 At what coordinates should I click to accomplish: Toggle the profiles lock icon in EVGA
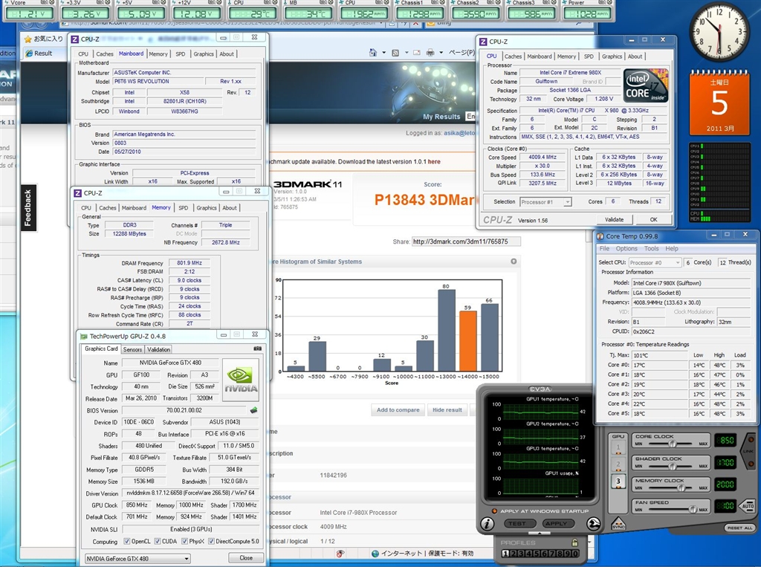point(574,543)
